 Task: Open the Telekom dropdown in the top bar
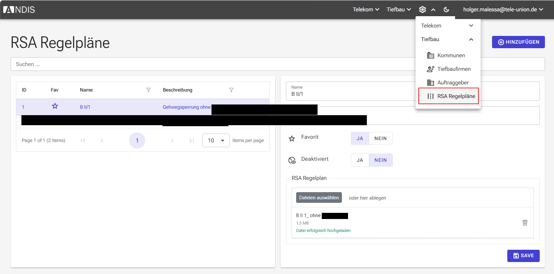366,10
